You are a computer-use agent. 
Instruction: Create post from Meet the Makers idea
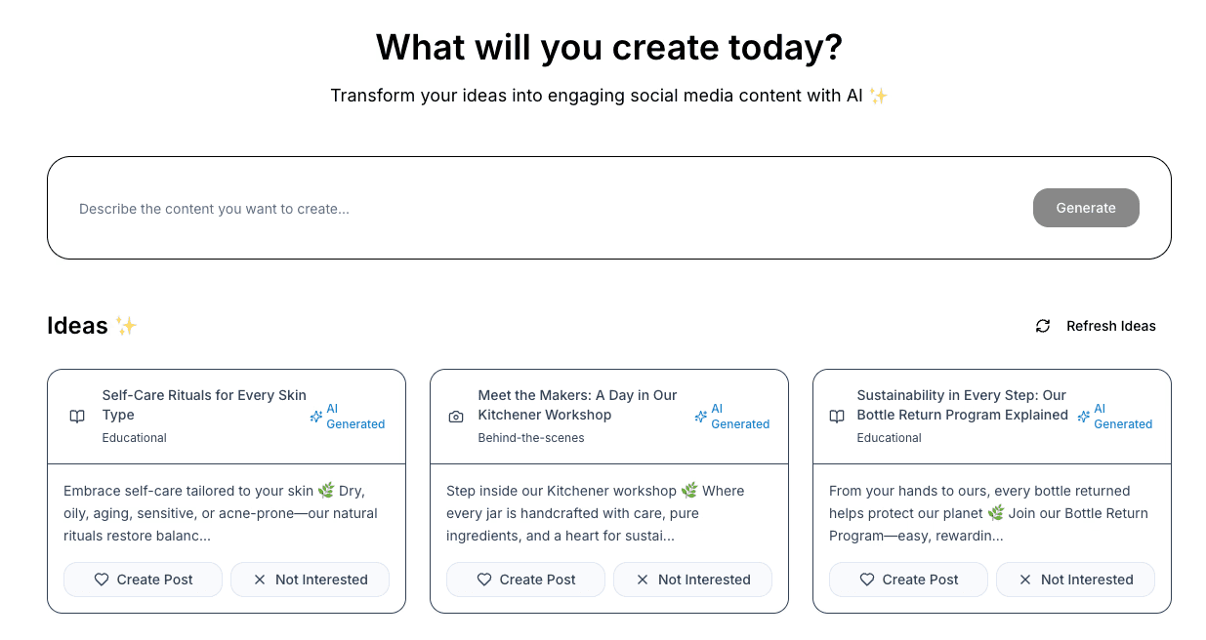526,580
